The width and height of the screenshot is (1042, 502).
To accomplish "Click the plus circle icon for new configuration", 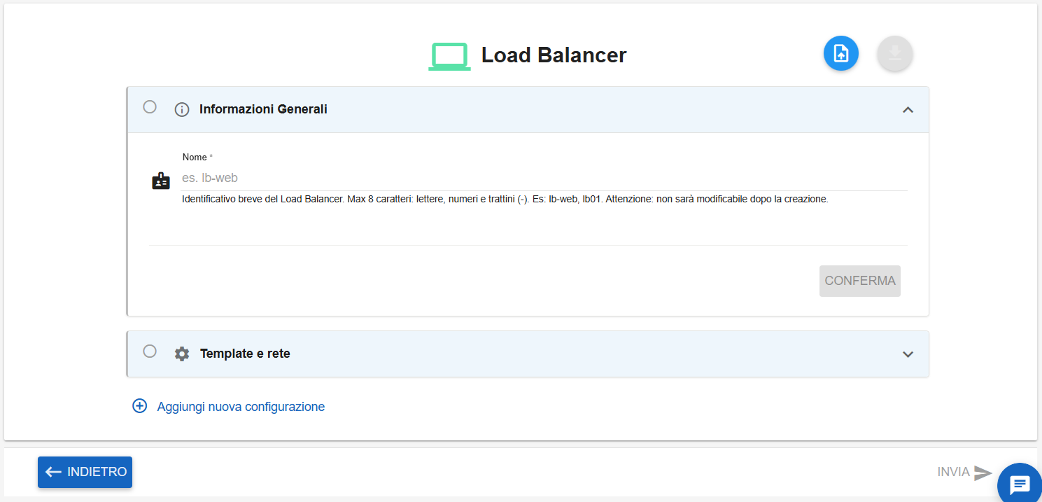I will [140, 406].
